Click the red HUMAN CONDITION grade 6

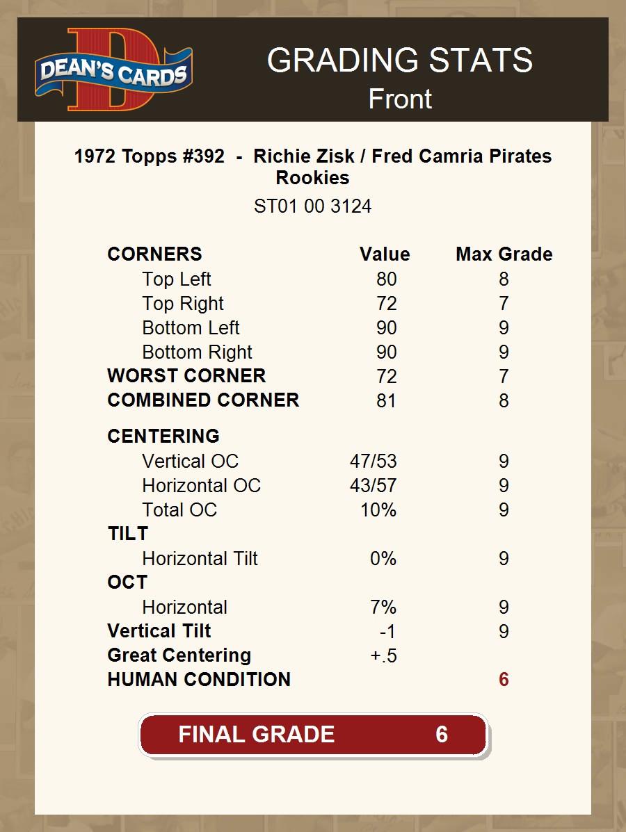pyautogui.click(x=504, y=680)
